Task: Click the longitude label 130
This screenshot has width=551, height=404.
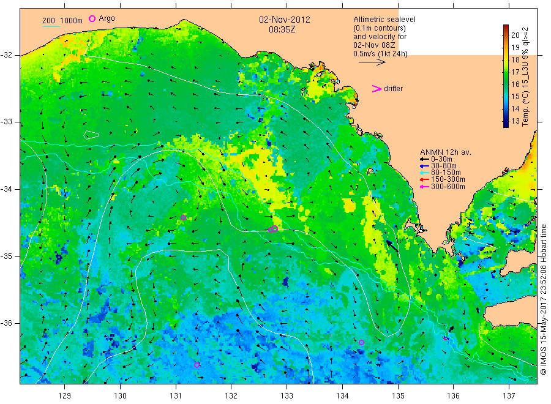Action: (120, 396)
